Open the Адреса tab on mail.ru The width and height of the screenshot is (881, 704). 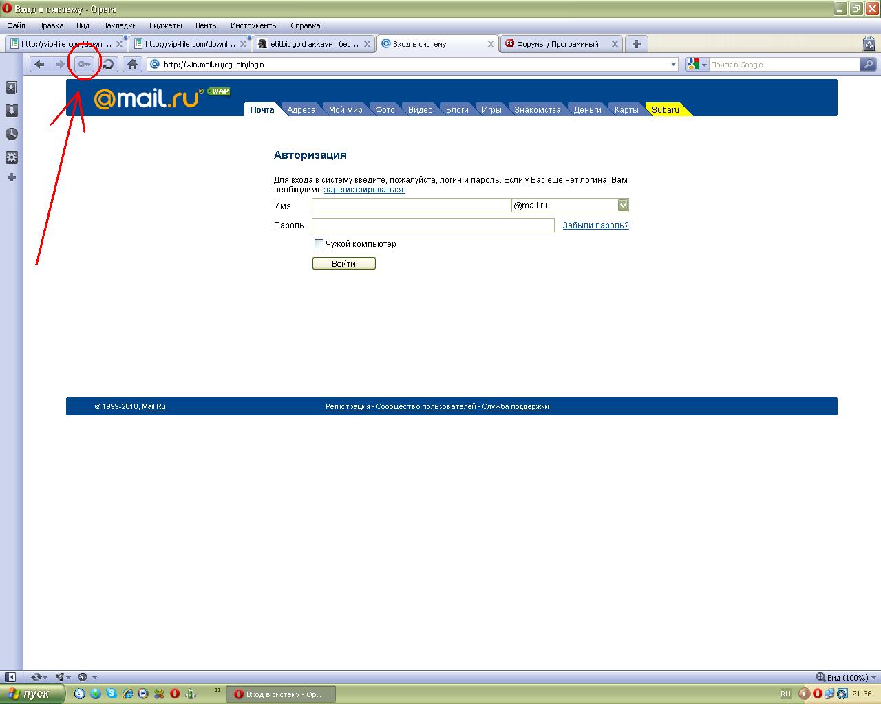point(301,109)
